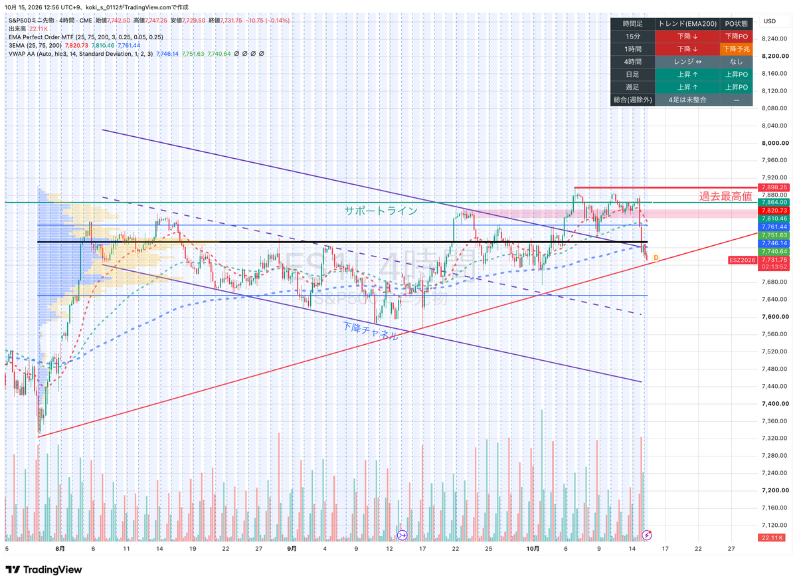Click the 7,200.00 price axis label
797x584 pixels.
click(x=774, y=490)
